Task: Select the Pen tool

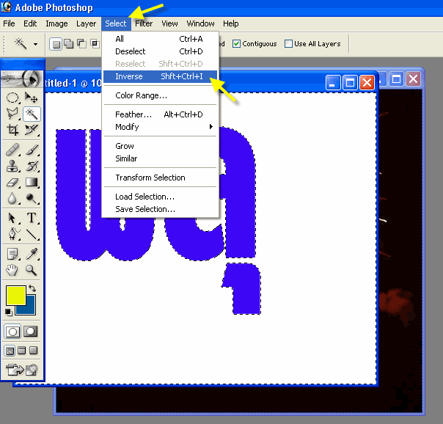Action: [12, 234]
